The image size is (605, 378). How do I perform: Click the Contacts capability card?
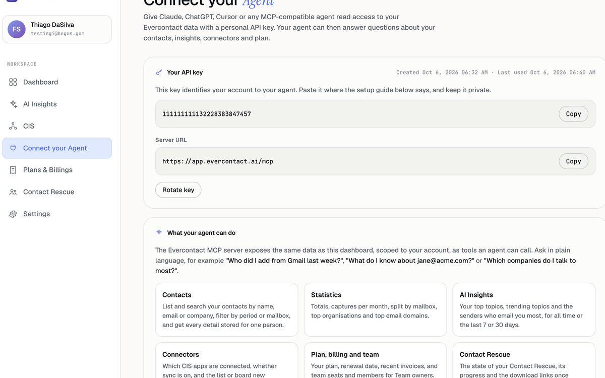[x=226, y=309]
